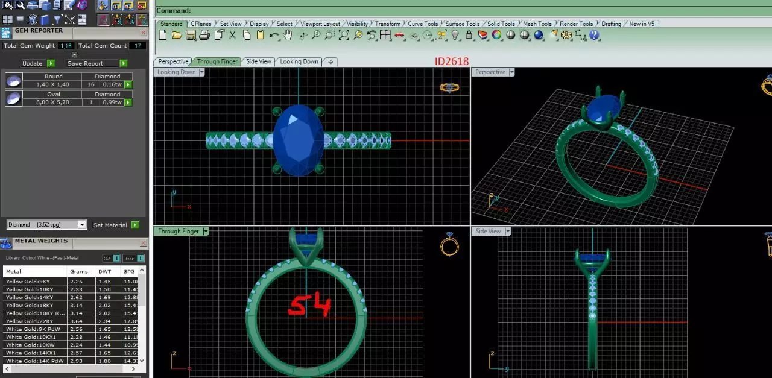The image size is (772, 378).
Task: Activate the Pan hand tool
Action: click(x=288, y=36)
